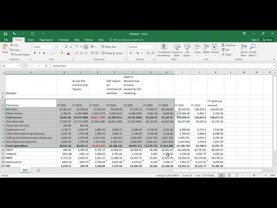Click the horizontal scrollbar

click(218, 170)
